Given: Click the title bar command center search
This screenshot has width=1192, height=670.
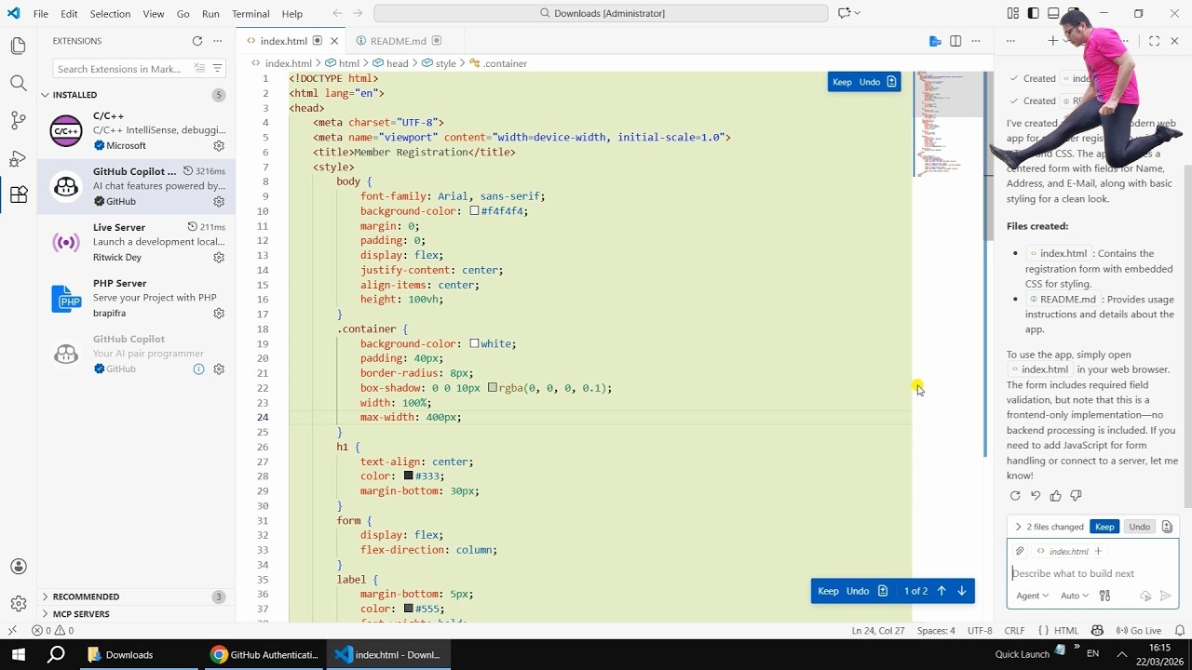Looking at the screenshot, I should pos(601,14).
